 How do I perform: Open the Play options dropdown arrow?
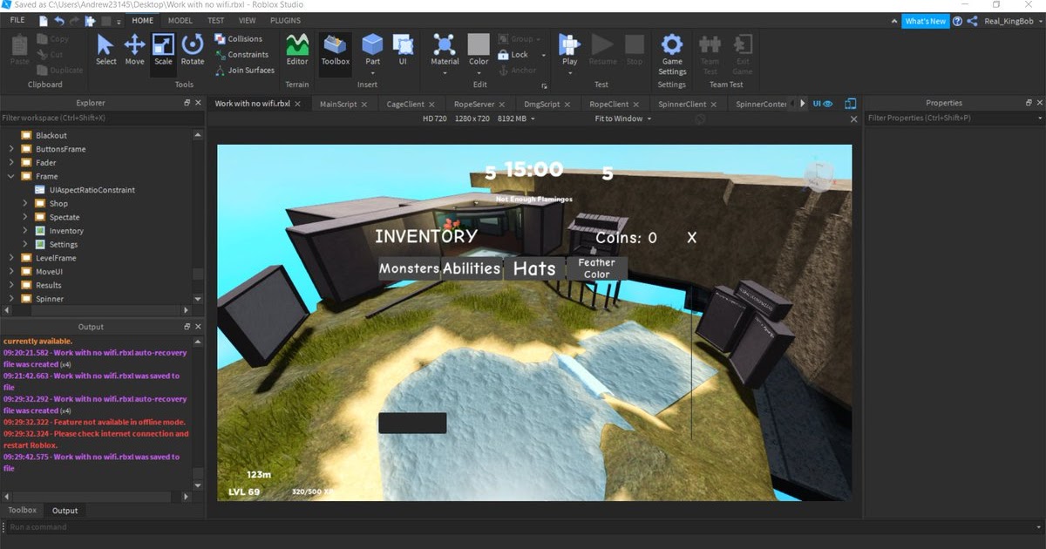[569, 73]
